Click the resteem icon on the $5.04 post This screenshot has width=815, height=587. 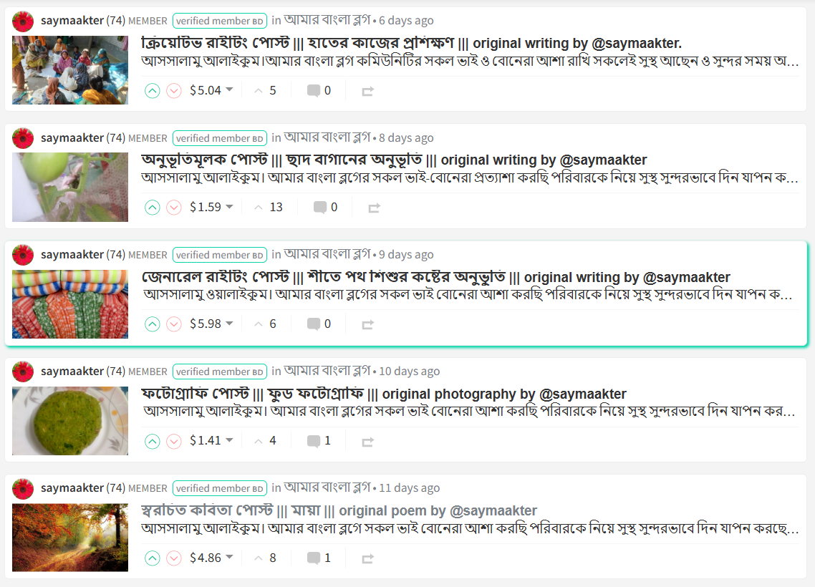pos(367,92)
